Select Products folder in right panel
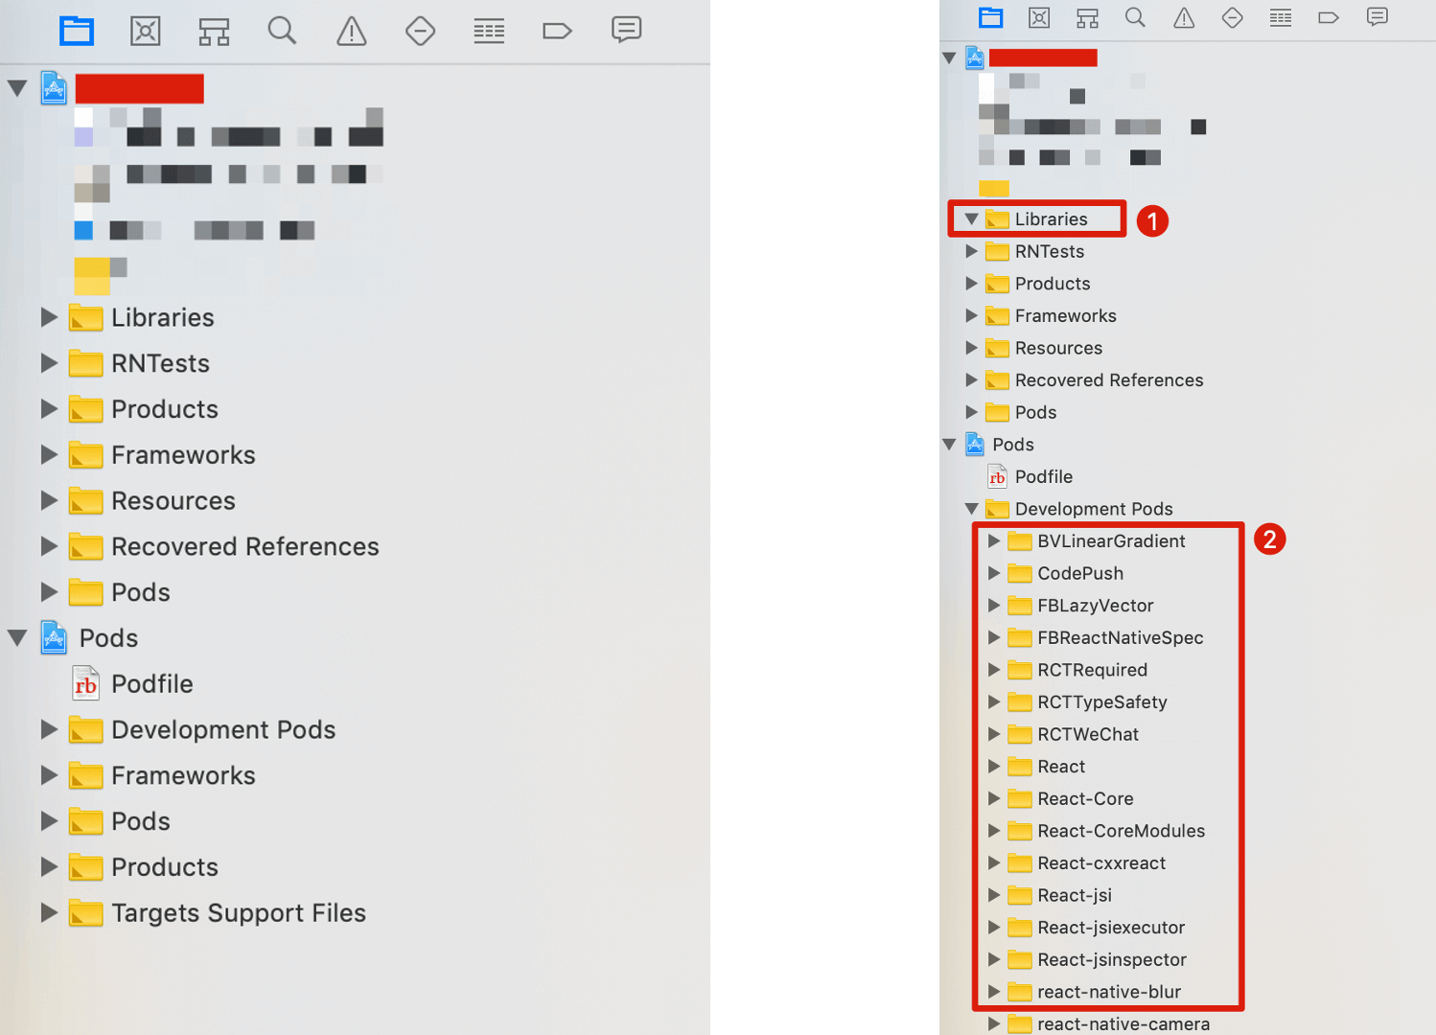Image resolution: width=1436 pixels, height=1035 pixels. coord(1038,284)
